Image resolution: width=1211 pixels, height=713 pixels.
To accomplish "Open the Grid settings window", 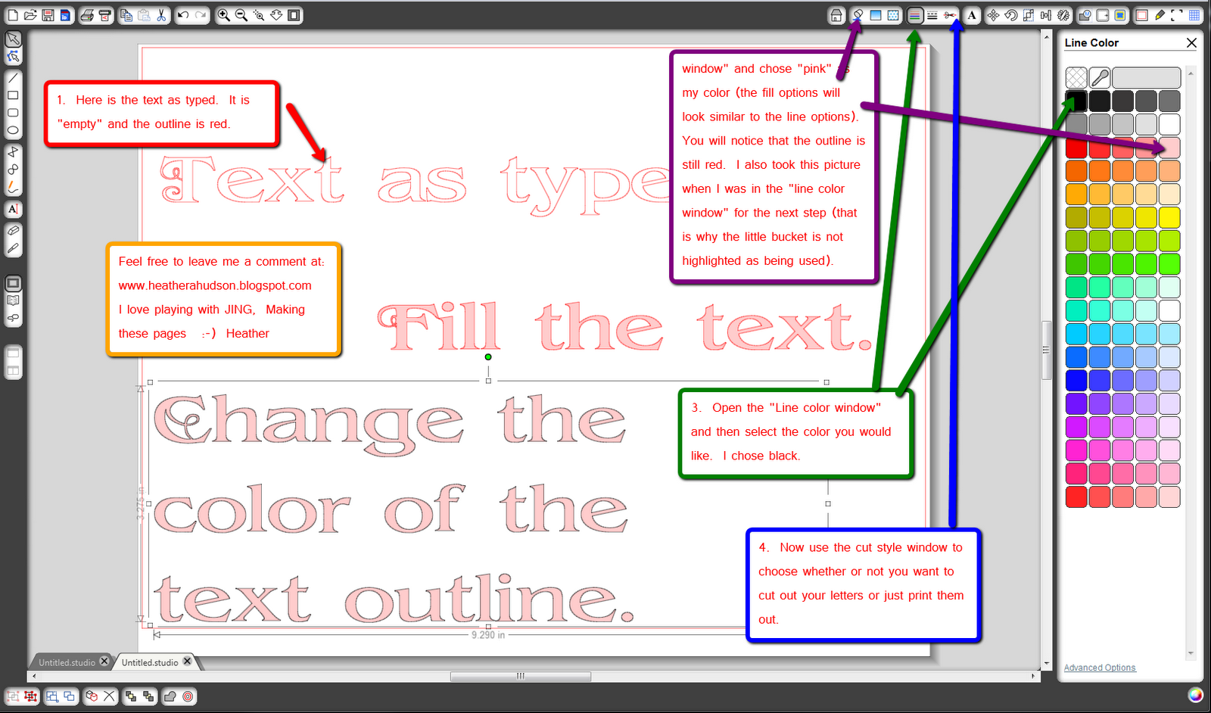I will [1194, 15].
